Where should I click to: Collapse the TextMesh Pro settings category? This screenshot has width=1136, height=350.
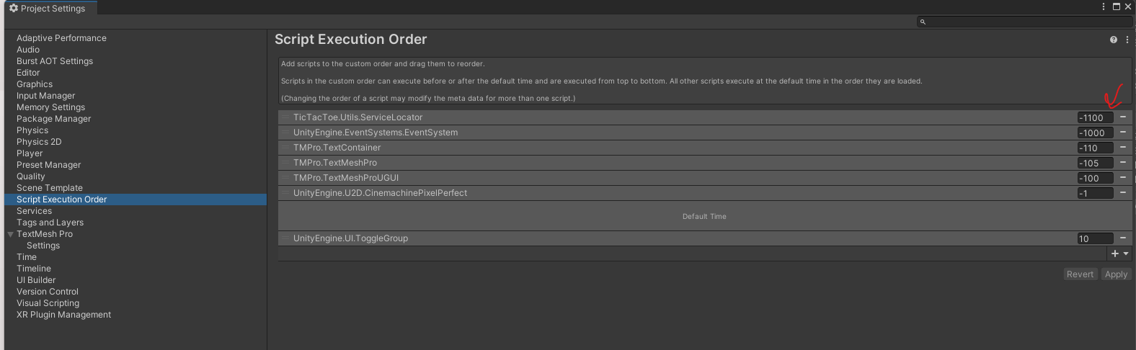click(10, 234)
